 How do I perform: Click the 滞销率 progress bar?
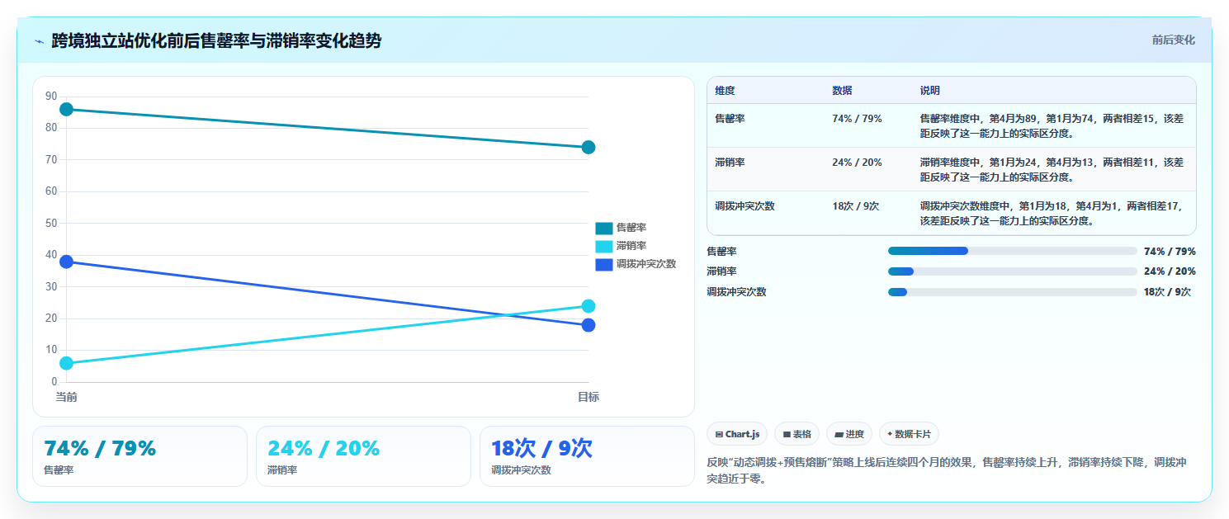point(1012,271)
